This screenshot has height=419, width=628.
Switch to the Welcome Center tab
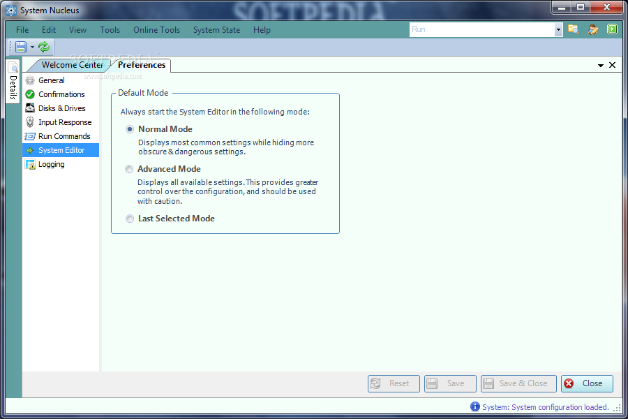72,65
